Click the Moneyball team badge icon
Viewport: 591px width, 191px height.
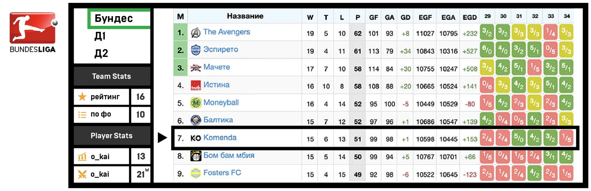point(196,103)
